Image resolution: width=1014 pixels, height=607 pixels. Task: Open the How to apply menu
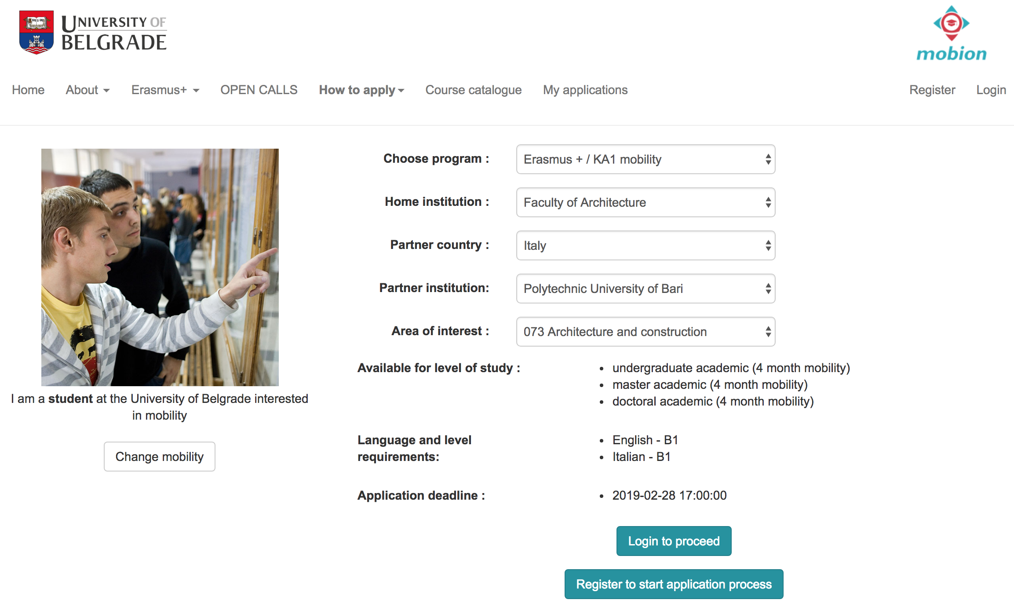(x=361, y=90)
